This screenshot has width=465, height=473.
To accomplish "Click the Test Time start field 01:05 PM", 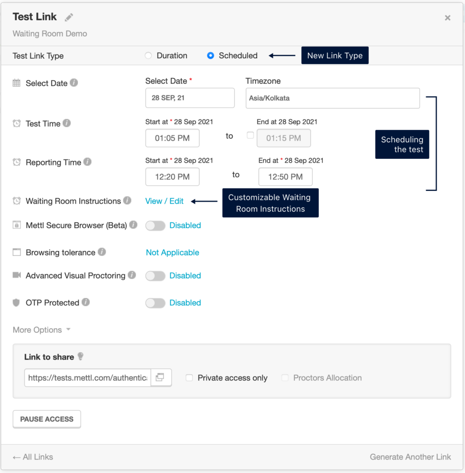I will tap(172, 138).
